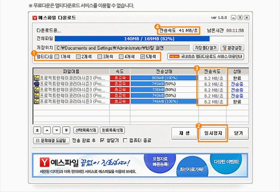This screenshot has height=192, width=280.
Task: Enable the 컴퓨터 종료 checkbox
Action: (125, 140)
